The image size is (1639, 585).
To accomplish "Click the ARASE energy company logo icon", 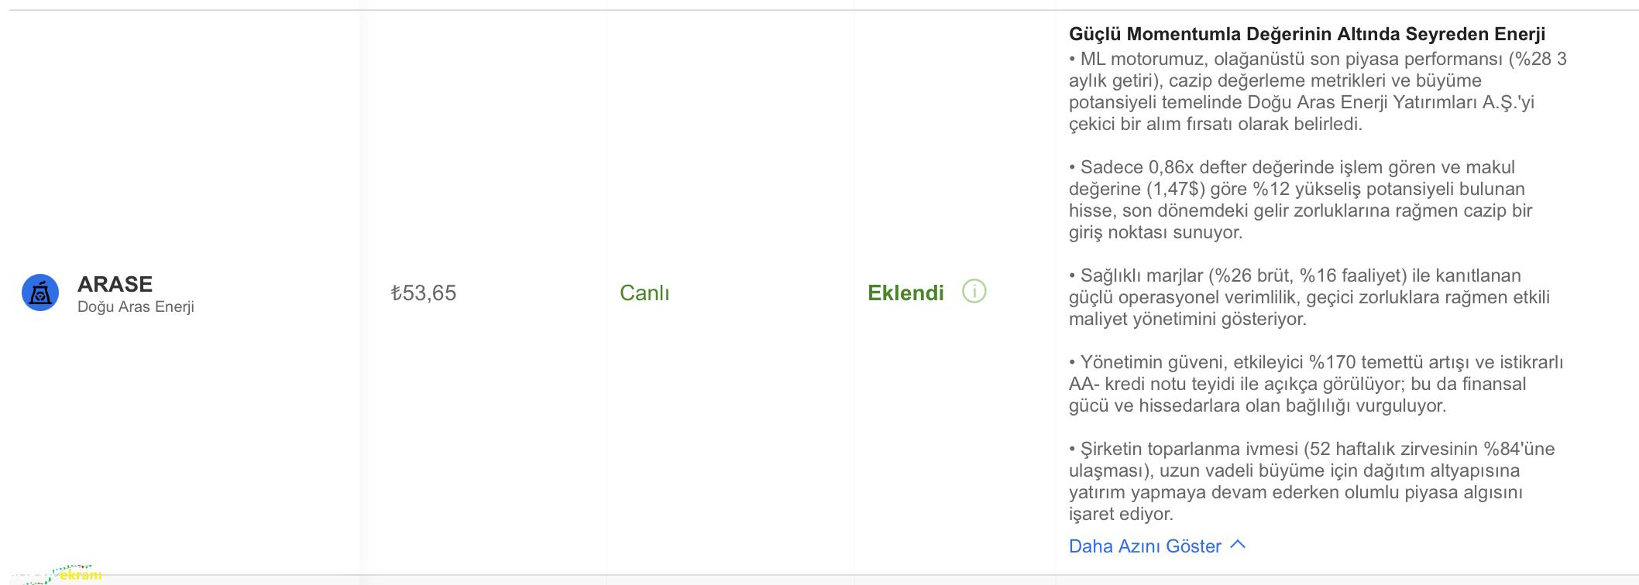I will click(40, 292).
